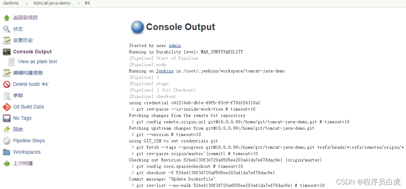
Task: Open the document icon for View as plain text
Action: coord(12,62)
